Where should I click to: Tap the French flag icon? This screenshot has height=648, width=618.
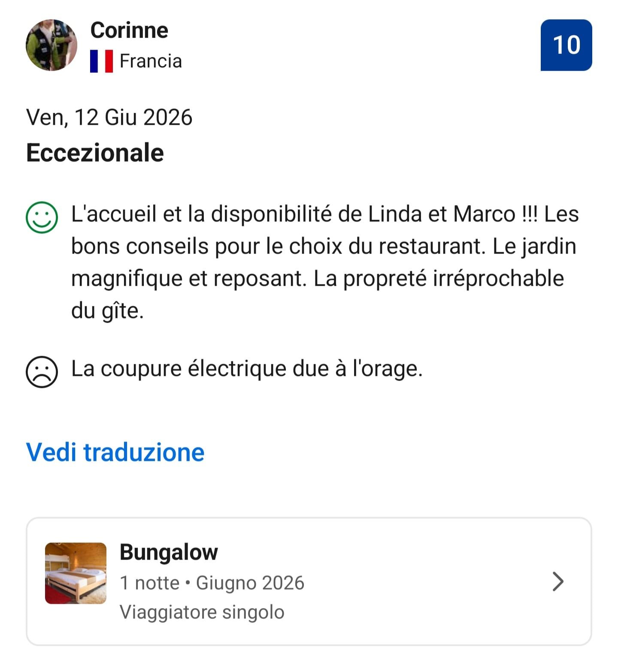tap(102, 61)
